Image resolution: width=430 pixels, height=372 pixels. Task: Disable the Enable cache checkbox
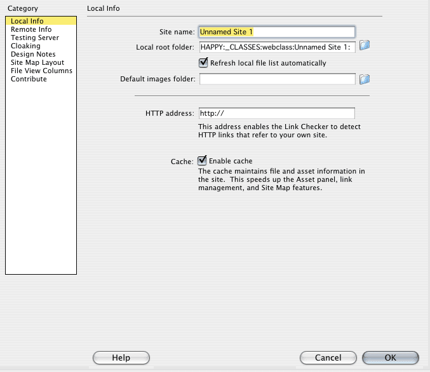pyautogui.click(x=203, y=161)
